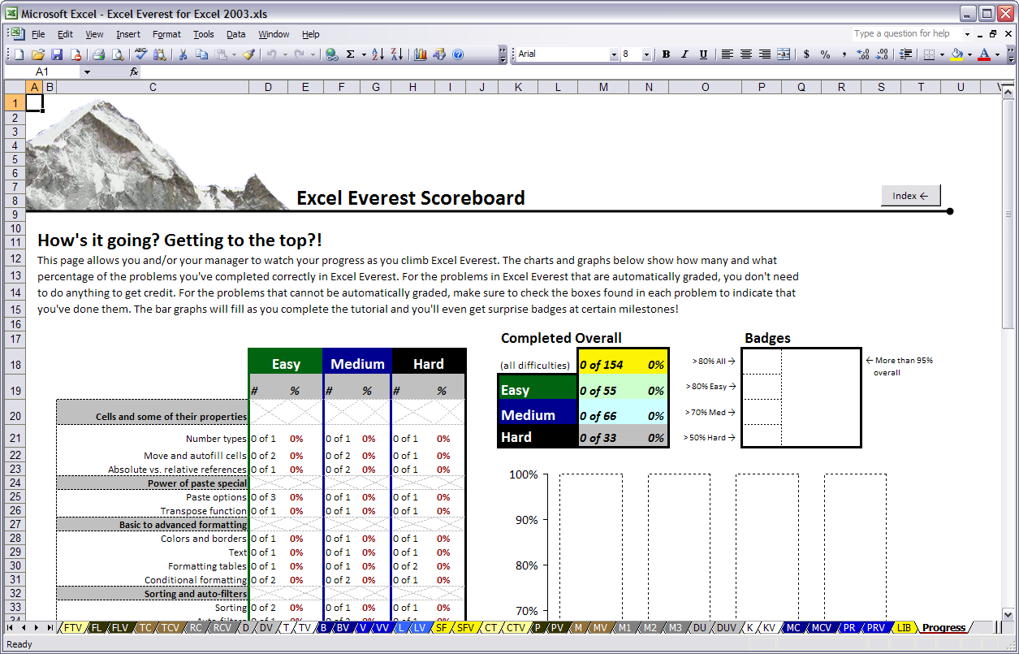The image size is (1019, 654).
Task: Expand the AutoSum function dropdown
Action: 364,54
